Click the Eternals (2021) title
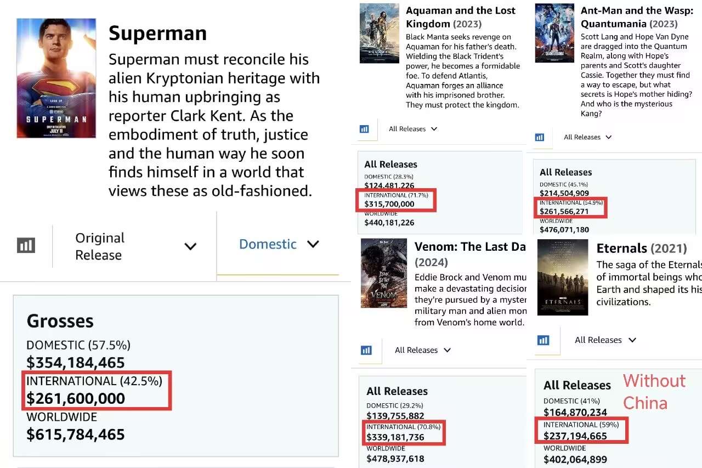This screenshot has width=702, height=468. point(641,249)
